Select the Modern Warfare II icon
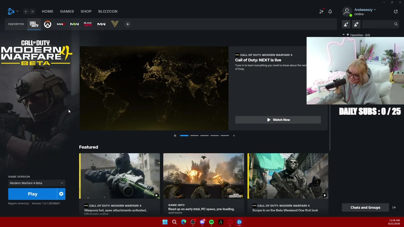The image size is (404, 227). [74, 24]
